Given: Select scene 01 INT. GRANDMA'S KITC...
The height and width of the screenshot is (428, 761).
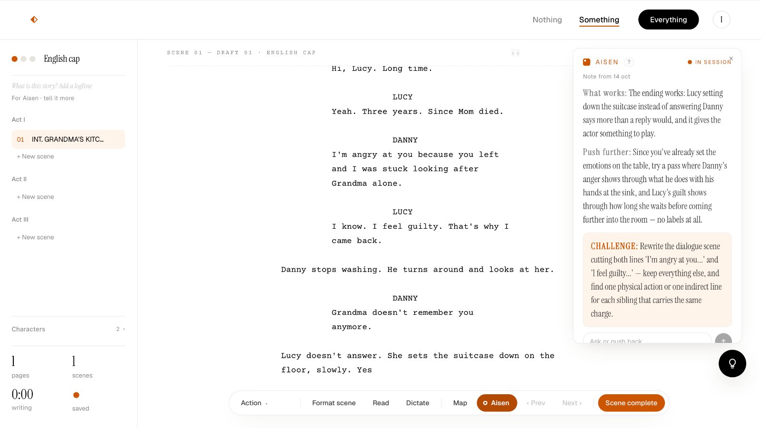Looking at the screenshot, I should 68,139.
